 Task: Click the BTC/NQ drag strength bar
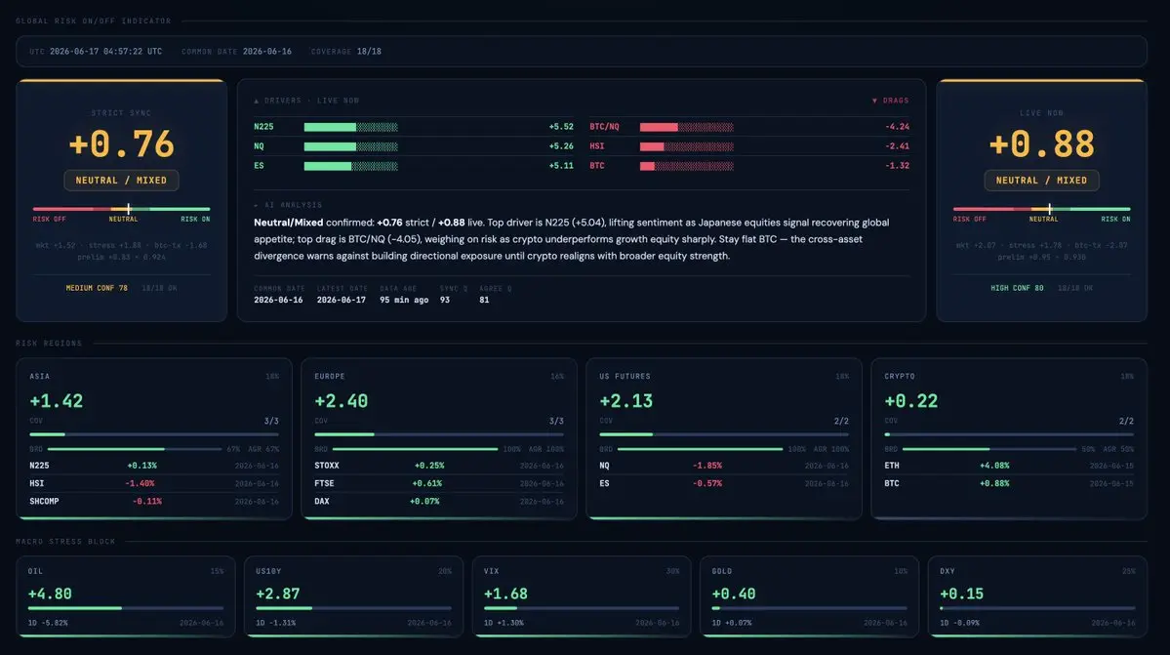click(686, 127)
